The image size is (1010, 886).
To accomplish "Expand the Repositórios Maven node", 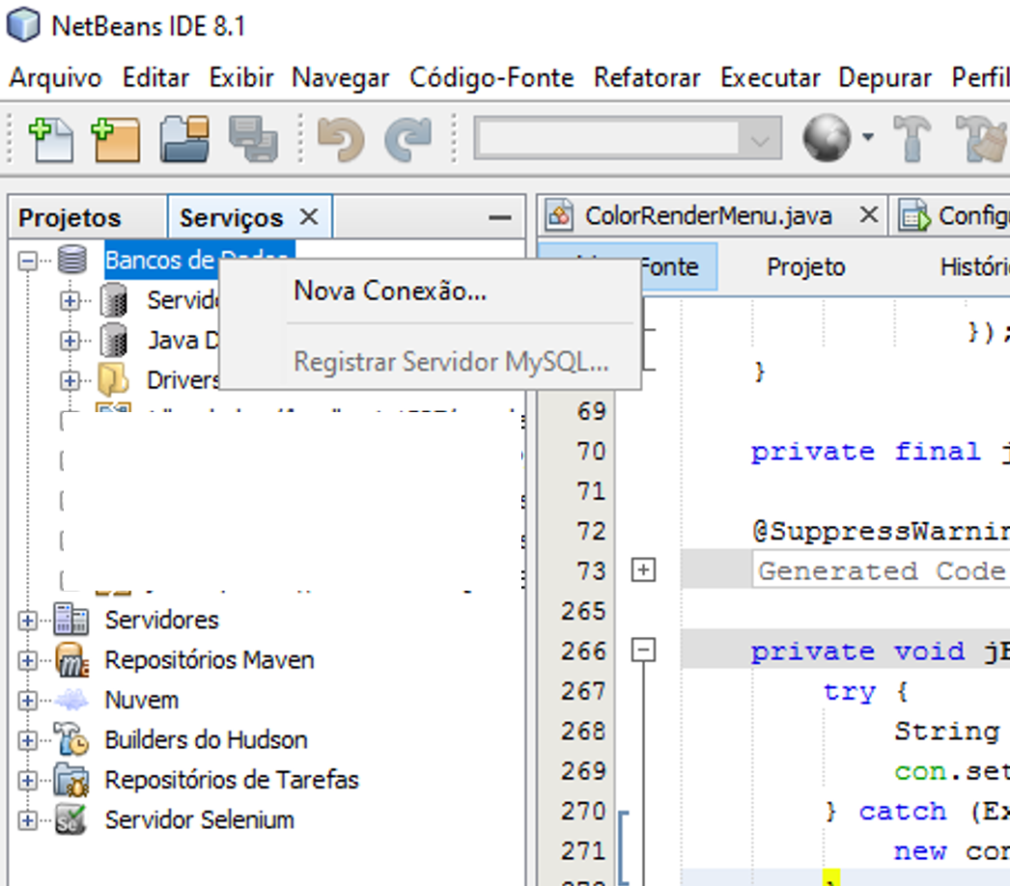I will tap(27, 660).
